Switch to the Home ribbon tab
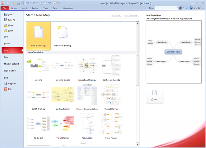Viewport: 206px width, 148px height. click(14, 8)
